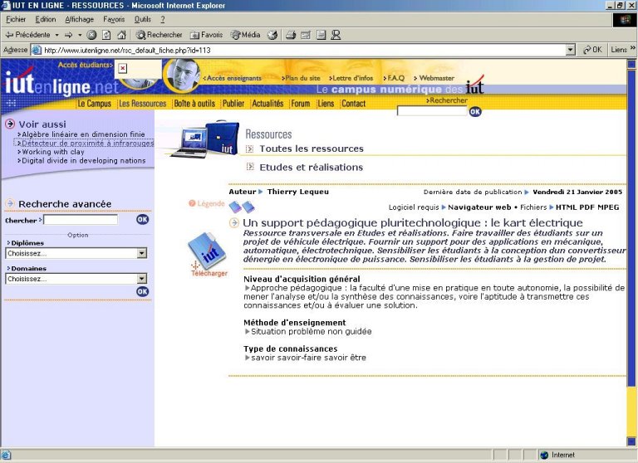Open the ? help menu
638x463 pixels.
point(162,19)
